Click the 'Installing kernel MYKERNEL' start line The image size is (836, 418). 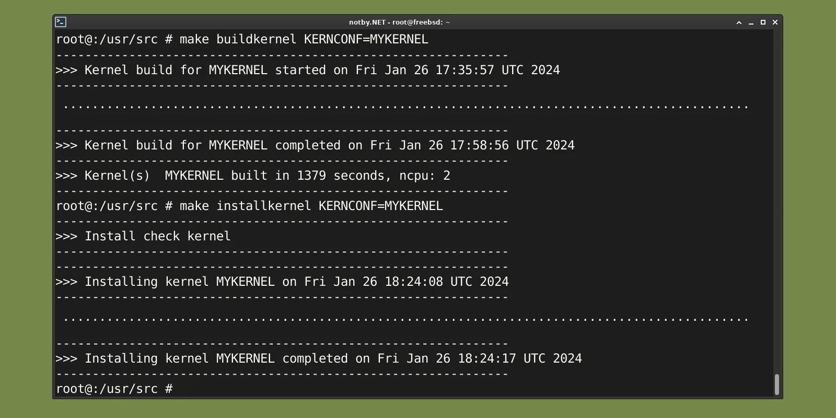tap(282, 281)
